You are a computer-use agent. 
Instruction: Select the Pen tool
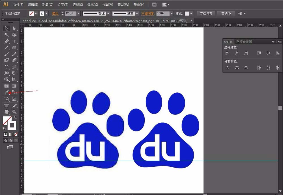[x=7, y=41]
